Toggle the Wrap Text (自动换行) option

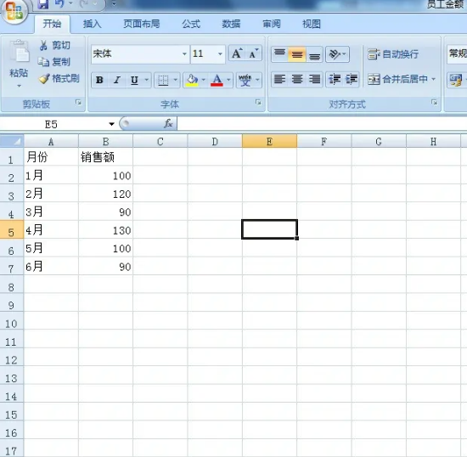(x=393, y=54)
